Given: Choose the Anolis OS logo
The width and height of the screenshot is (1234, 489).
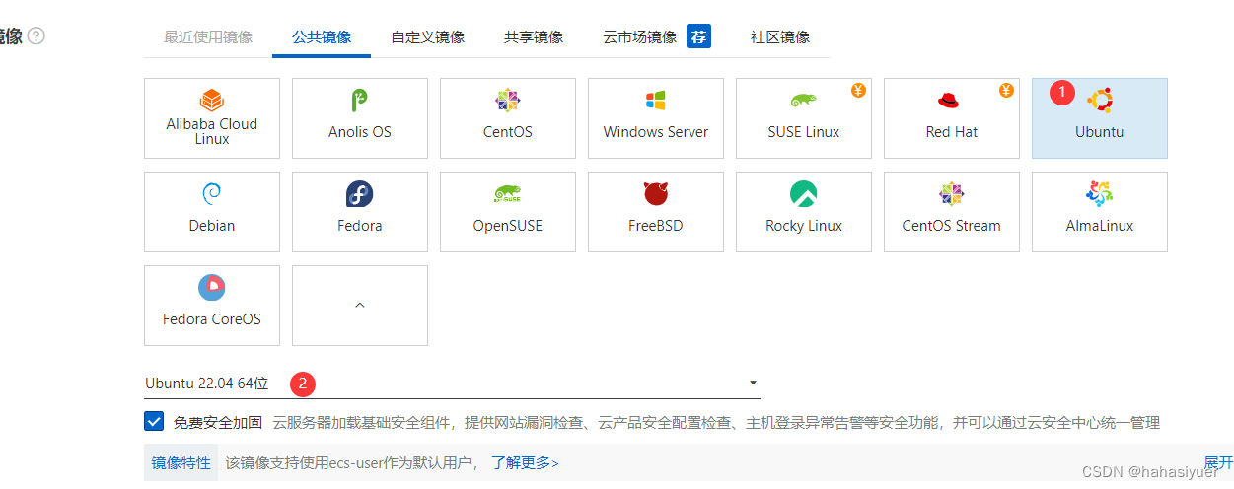Looking at the screenshot, I should 360,100.
